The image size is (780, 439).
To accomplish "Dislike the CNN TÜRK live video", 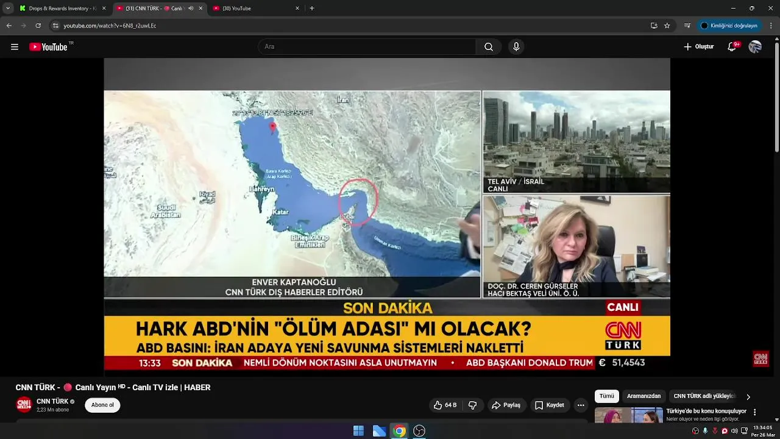I will (x=472, y=405).
